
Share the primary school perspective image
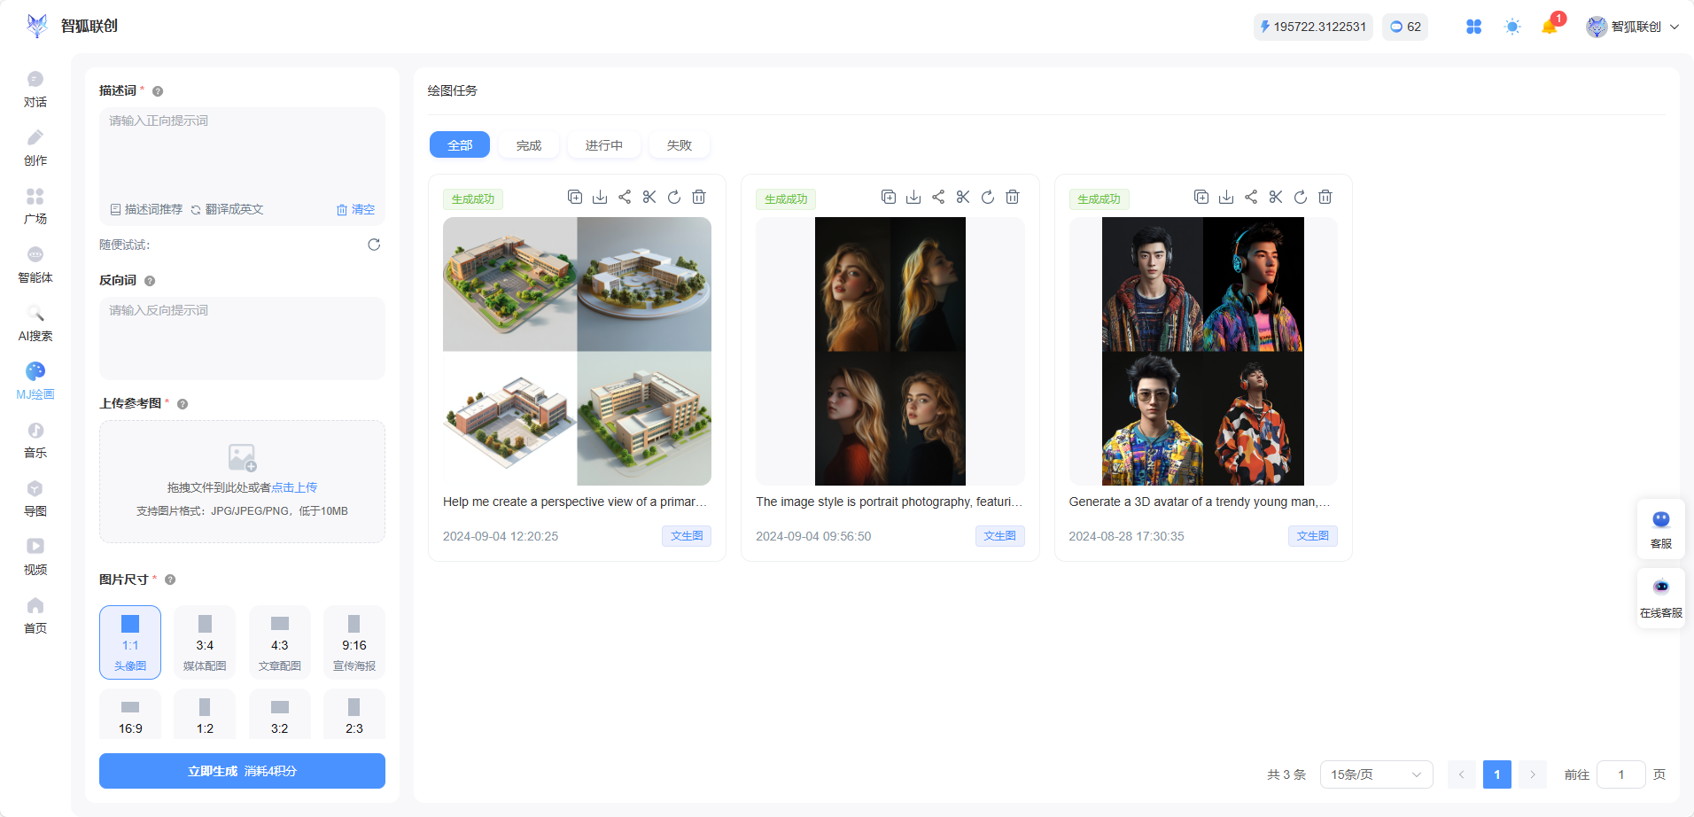(x=625, y=197)
